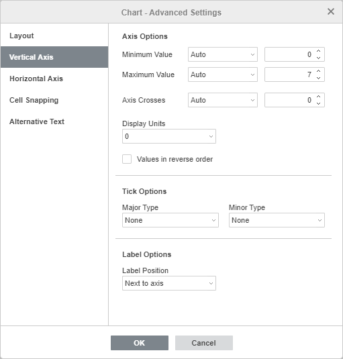Viewport: 343px width, 359px height.
Task: Enable Values in reverse order checkbox
Action: point(127,159)
